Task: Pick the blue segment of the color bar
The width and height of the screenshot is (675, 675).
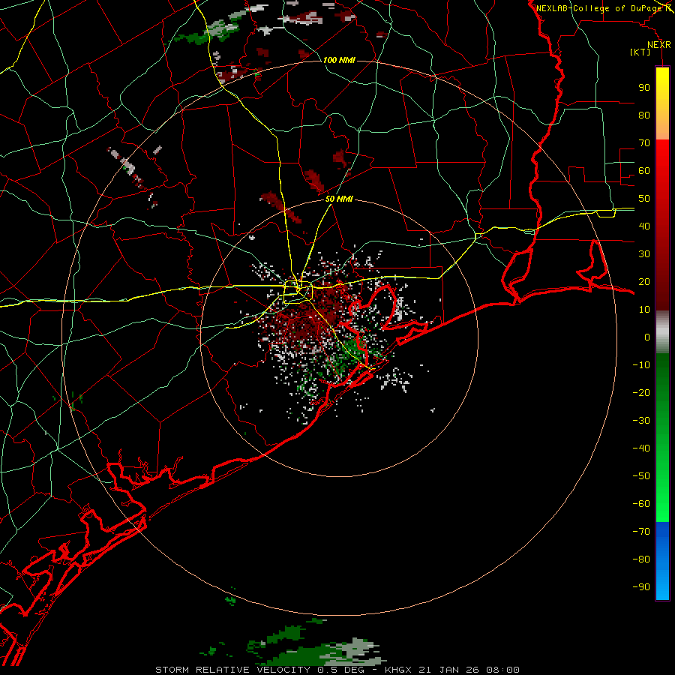Action: (x=662, y=561)
